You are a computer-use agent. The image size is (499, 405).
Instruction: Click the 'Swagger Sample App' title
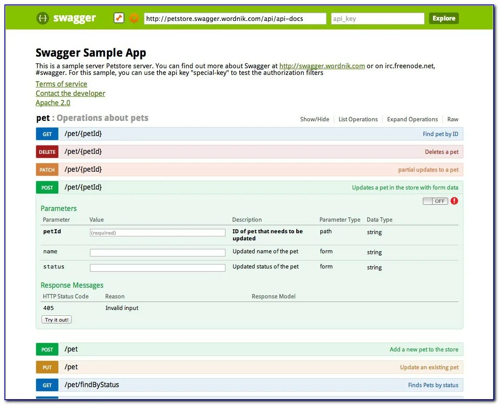pos(91,53)
